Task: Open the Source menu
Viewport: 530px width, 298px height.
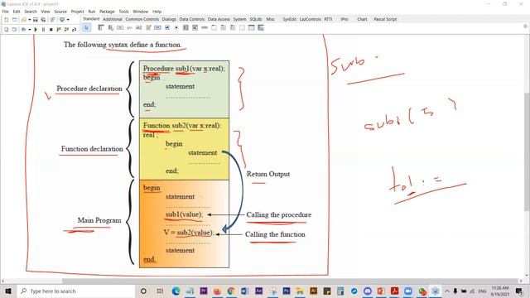Action: point(60,12)
